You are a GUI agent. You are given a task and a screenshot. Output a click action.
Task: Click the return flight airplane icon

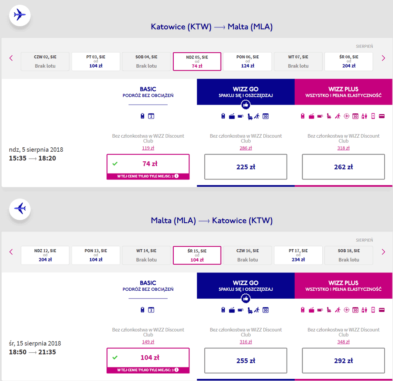(x=20, y=209)
